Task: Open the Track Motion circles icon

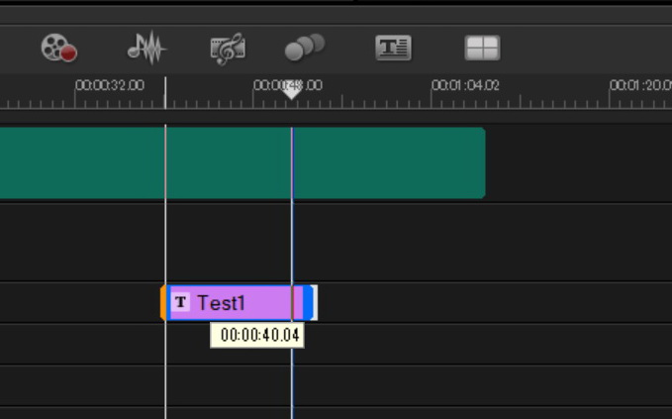Action: (x=304, y=48)
